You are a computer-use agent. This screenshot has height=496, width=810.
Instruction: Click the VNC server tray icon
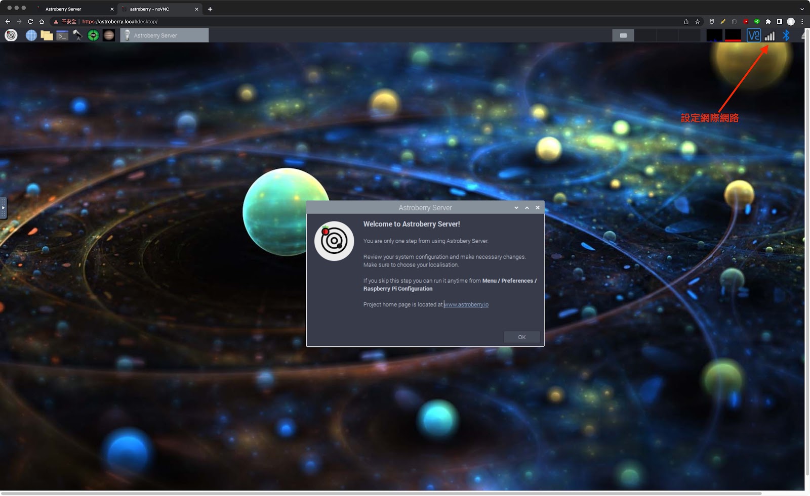point(754,35)
